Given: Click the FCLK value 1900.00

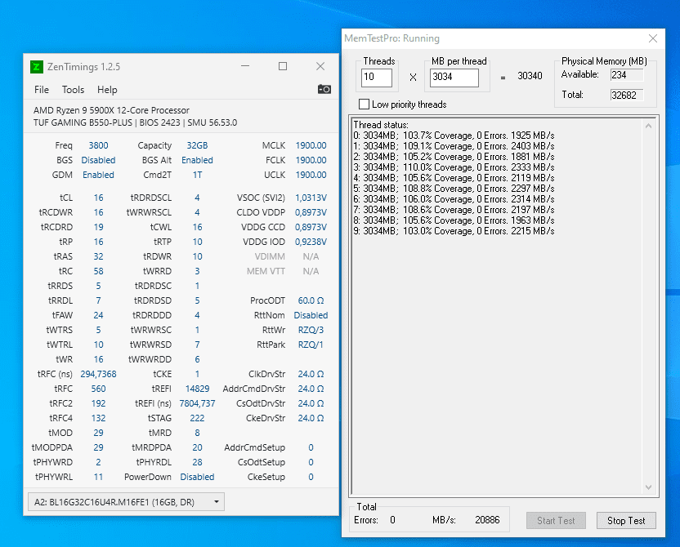Looking at the screenshot, I should click(311, 160).
